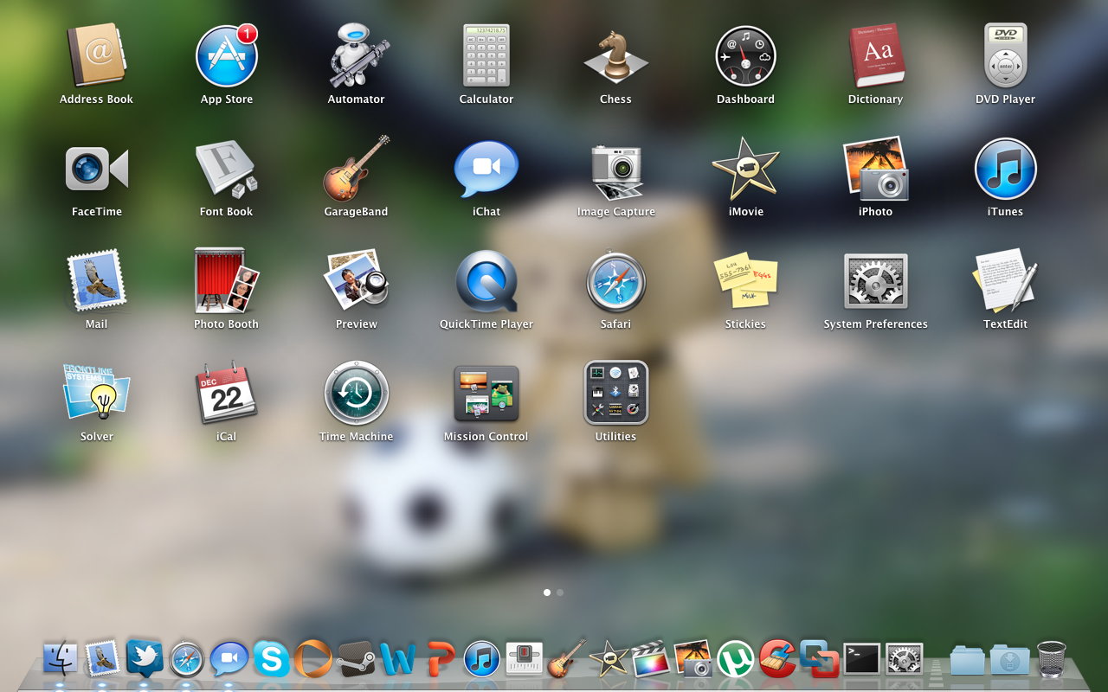This screenshot has width=1108, height=692.
Task: Open Safari in the Launchpad grid
Action: (x=616, y=281)
